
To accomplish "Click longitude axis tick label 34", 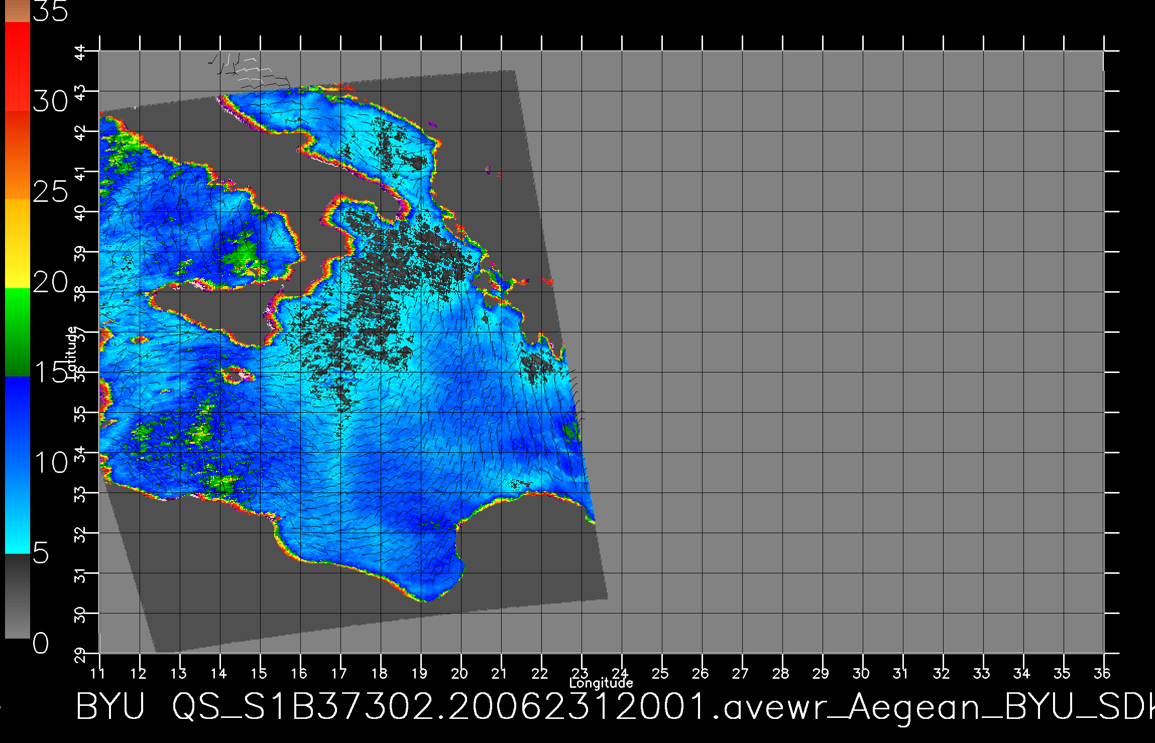I will pyautogui.click(x=1022, y=673).
